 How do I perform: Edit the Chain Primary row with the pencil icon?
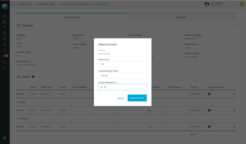pyautogui.click(x=235, y=110)
